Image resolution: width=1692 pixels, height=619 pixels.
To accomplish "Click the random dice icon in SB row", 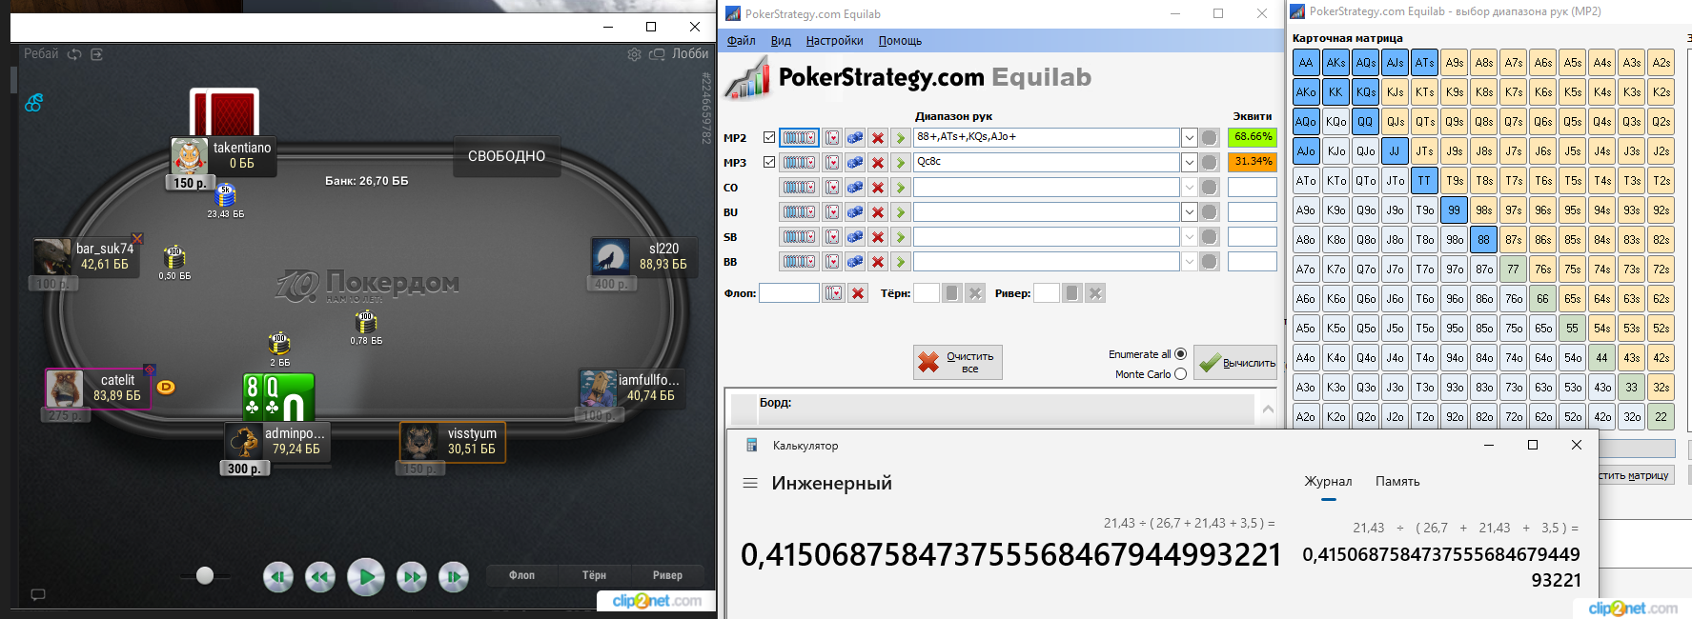I will (855, 237).
